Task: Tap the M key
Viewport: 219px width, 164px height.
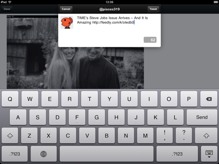Action: (x=145, y=136)
